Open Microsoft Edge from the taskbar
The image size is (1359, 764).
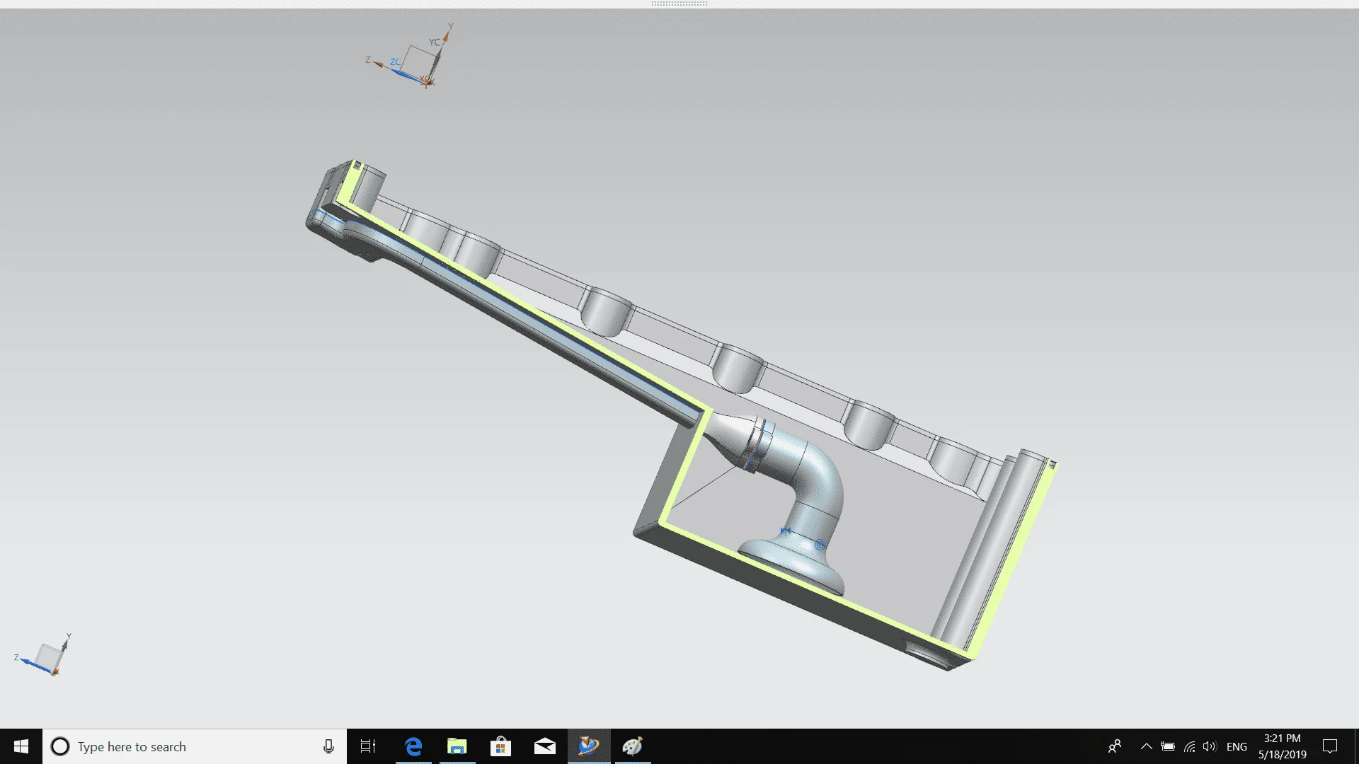(x=413, y=746)
